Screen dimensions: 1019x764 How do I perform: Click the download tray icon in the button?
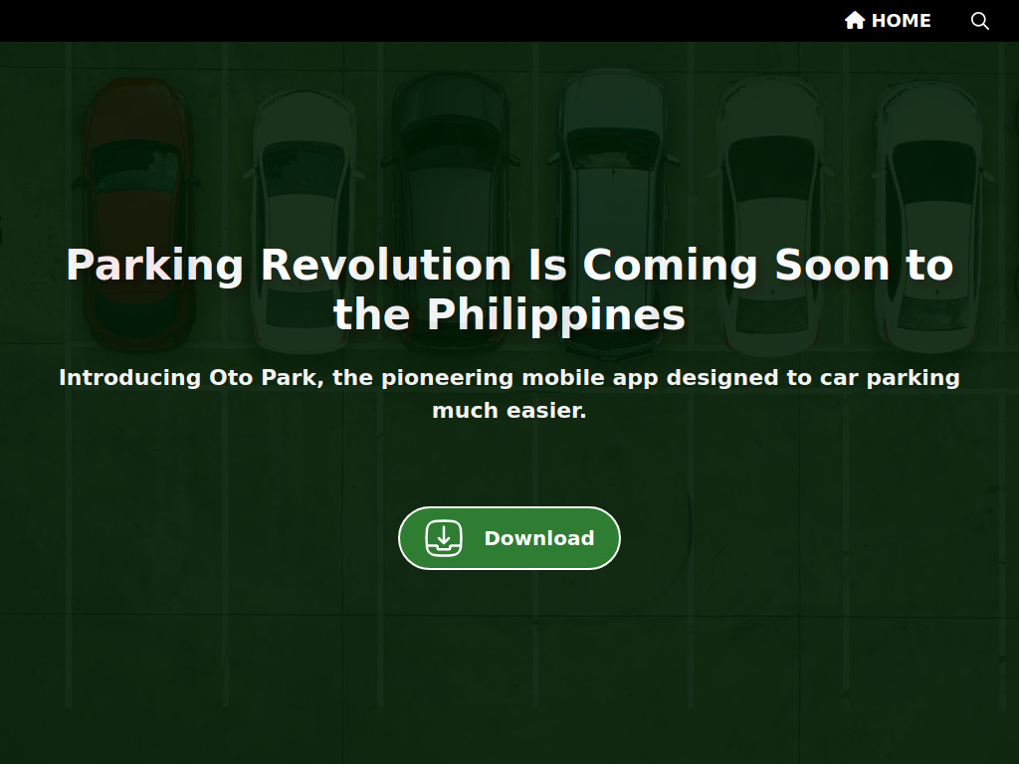click(x=444, y=538)
